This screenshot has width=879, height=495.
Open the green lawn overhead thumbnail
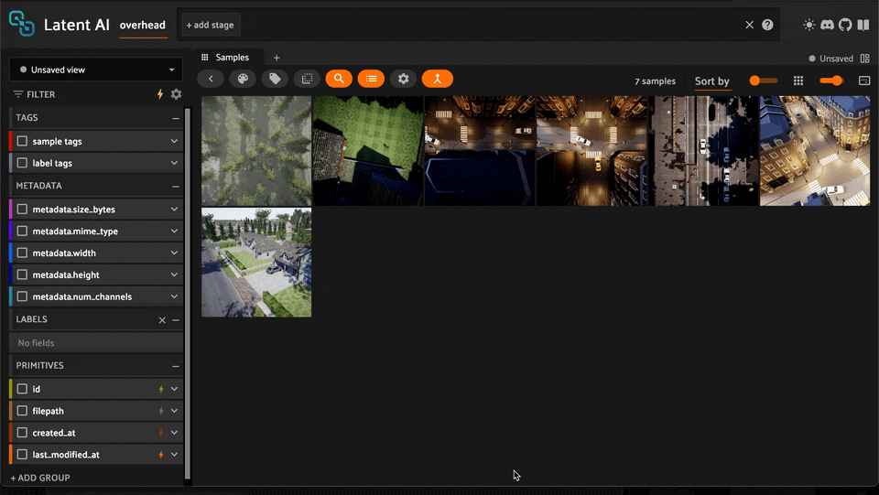(368, 151)
